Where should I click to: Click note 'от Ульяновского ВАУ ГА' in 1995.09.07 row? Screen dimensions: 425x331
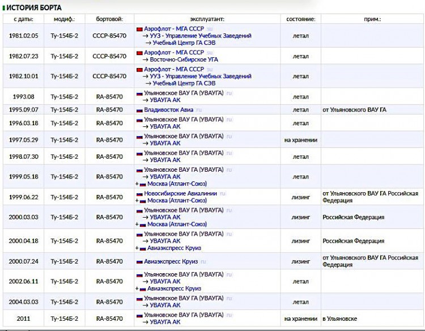(355, 110)
